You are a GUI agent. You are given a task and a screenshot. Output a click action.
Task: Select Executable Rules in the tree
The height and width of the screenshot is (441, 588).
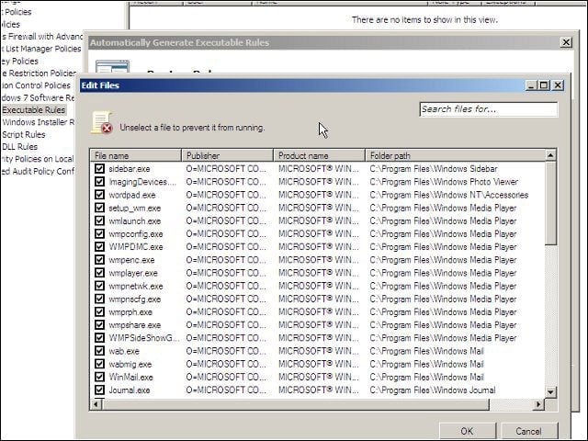34,110
